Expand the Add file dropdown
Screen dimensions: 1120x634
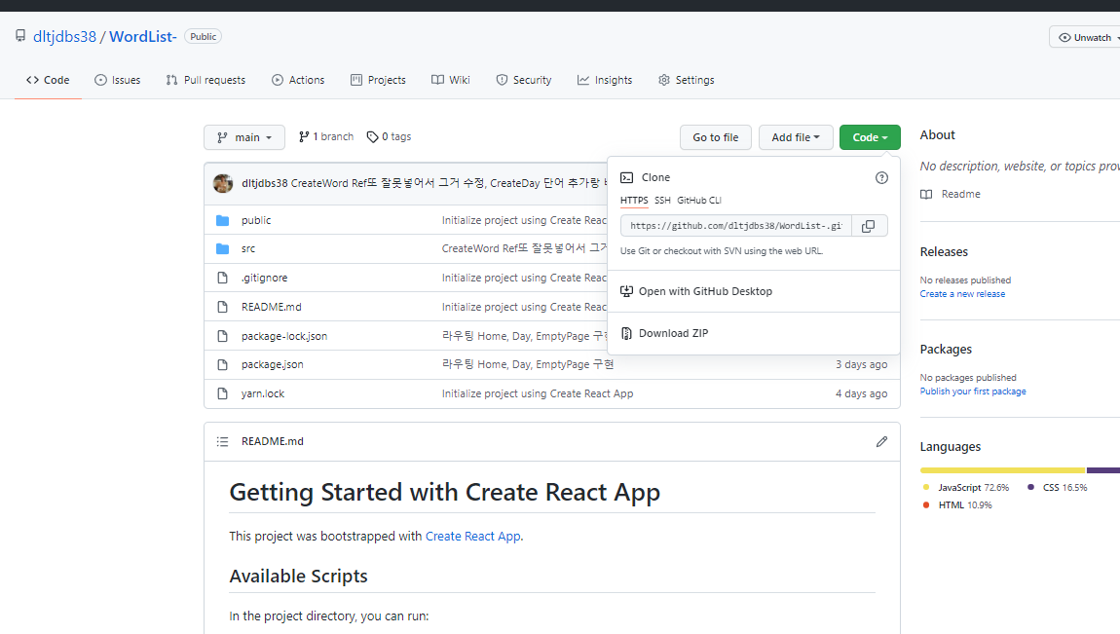click(796, 137)
